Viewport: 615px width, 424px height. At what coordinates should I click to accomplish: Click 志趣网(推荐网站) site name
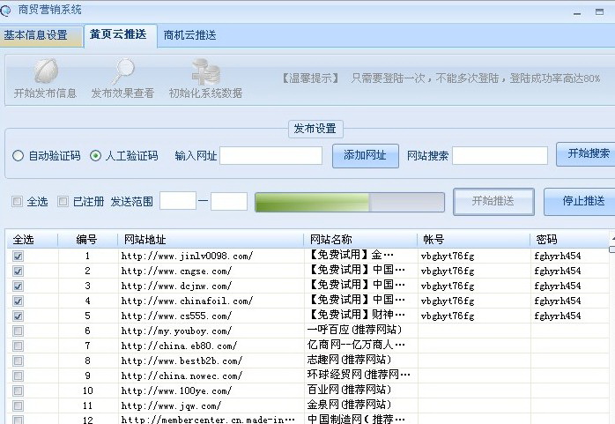pyautogui.click(x=349, y=360)
